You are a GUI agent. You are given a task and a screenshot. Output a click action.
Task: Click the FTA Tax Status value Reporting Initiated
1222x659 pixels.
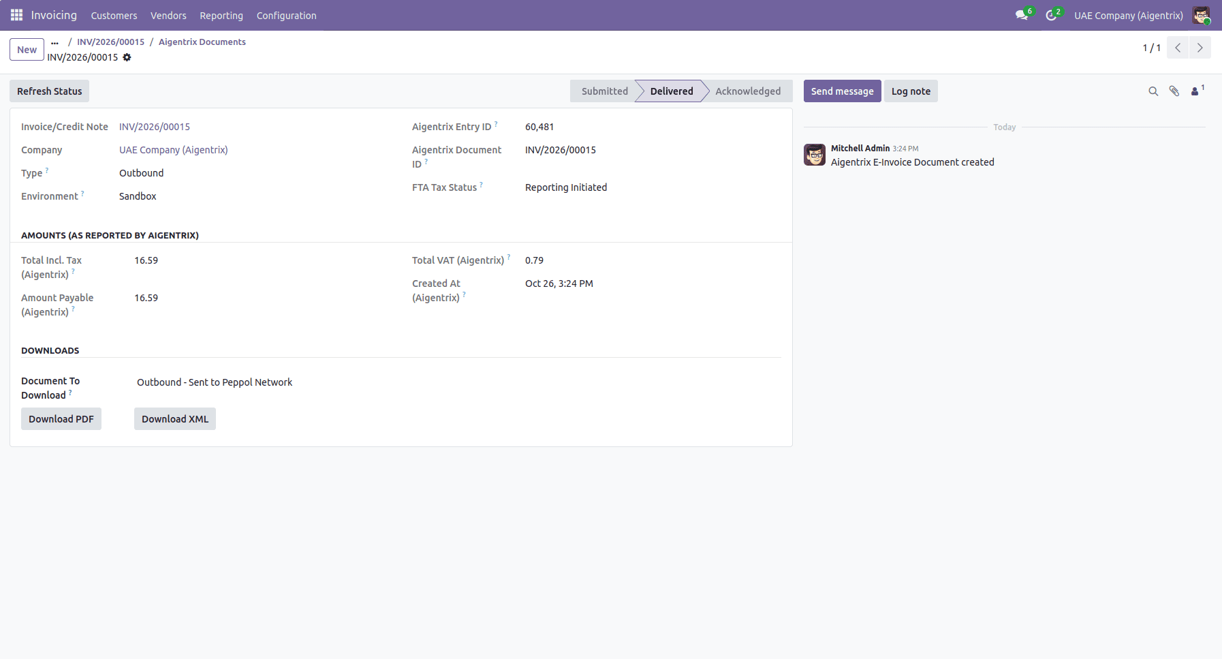click(x=566, y=187)
